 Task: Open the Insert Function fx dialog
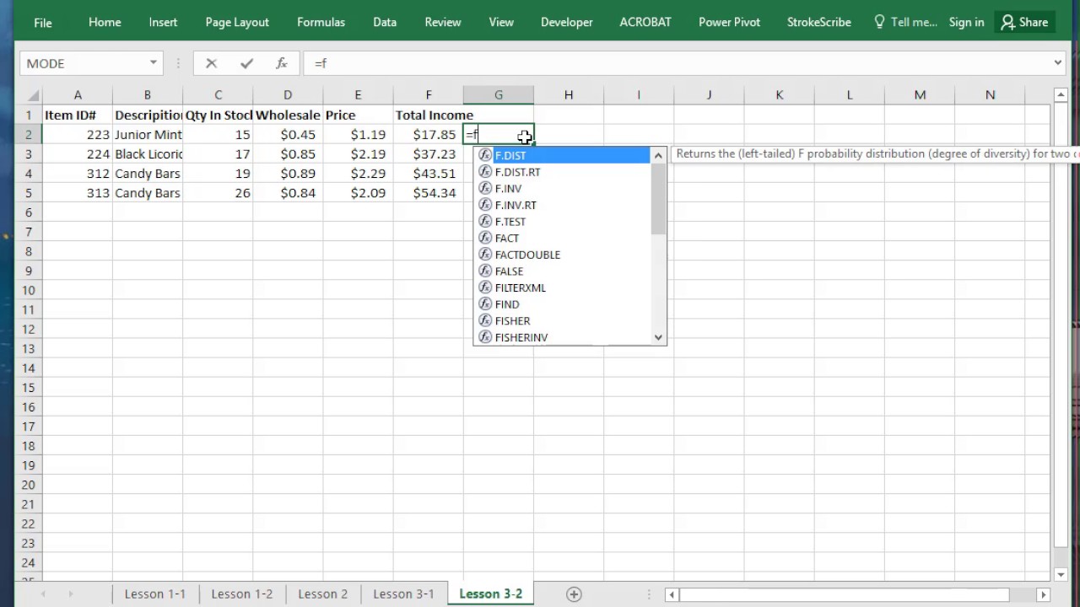coord(282,63)
